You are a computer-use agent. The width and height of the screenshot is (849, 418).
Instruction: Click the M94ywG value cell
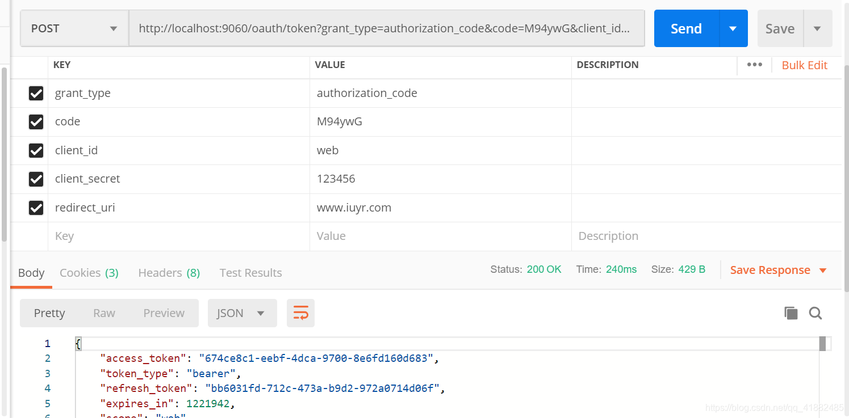(x=441, y=121)
